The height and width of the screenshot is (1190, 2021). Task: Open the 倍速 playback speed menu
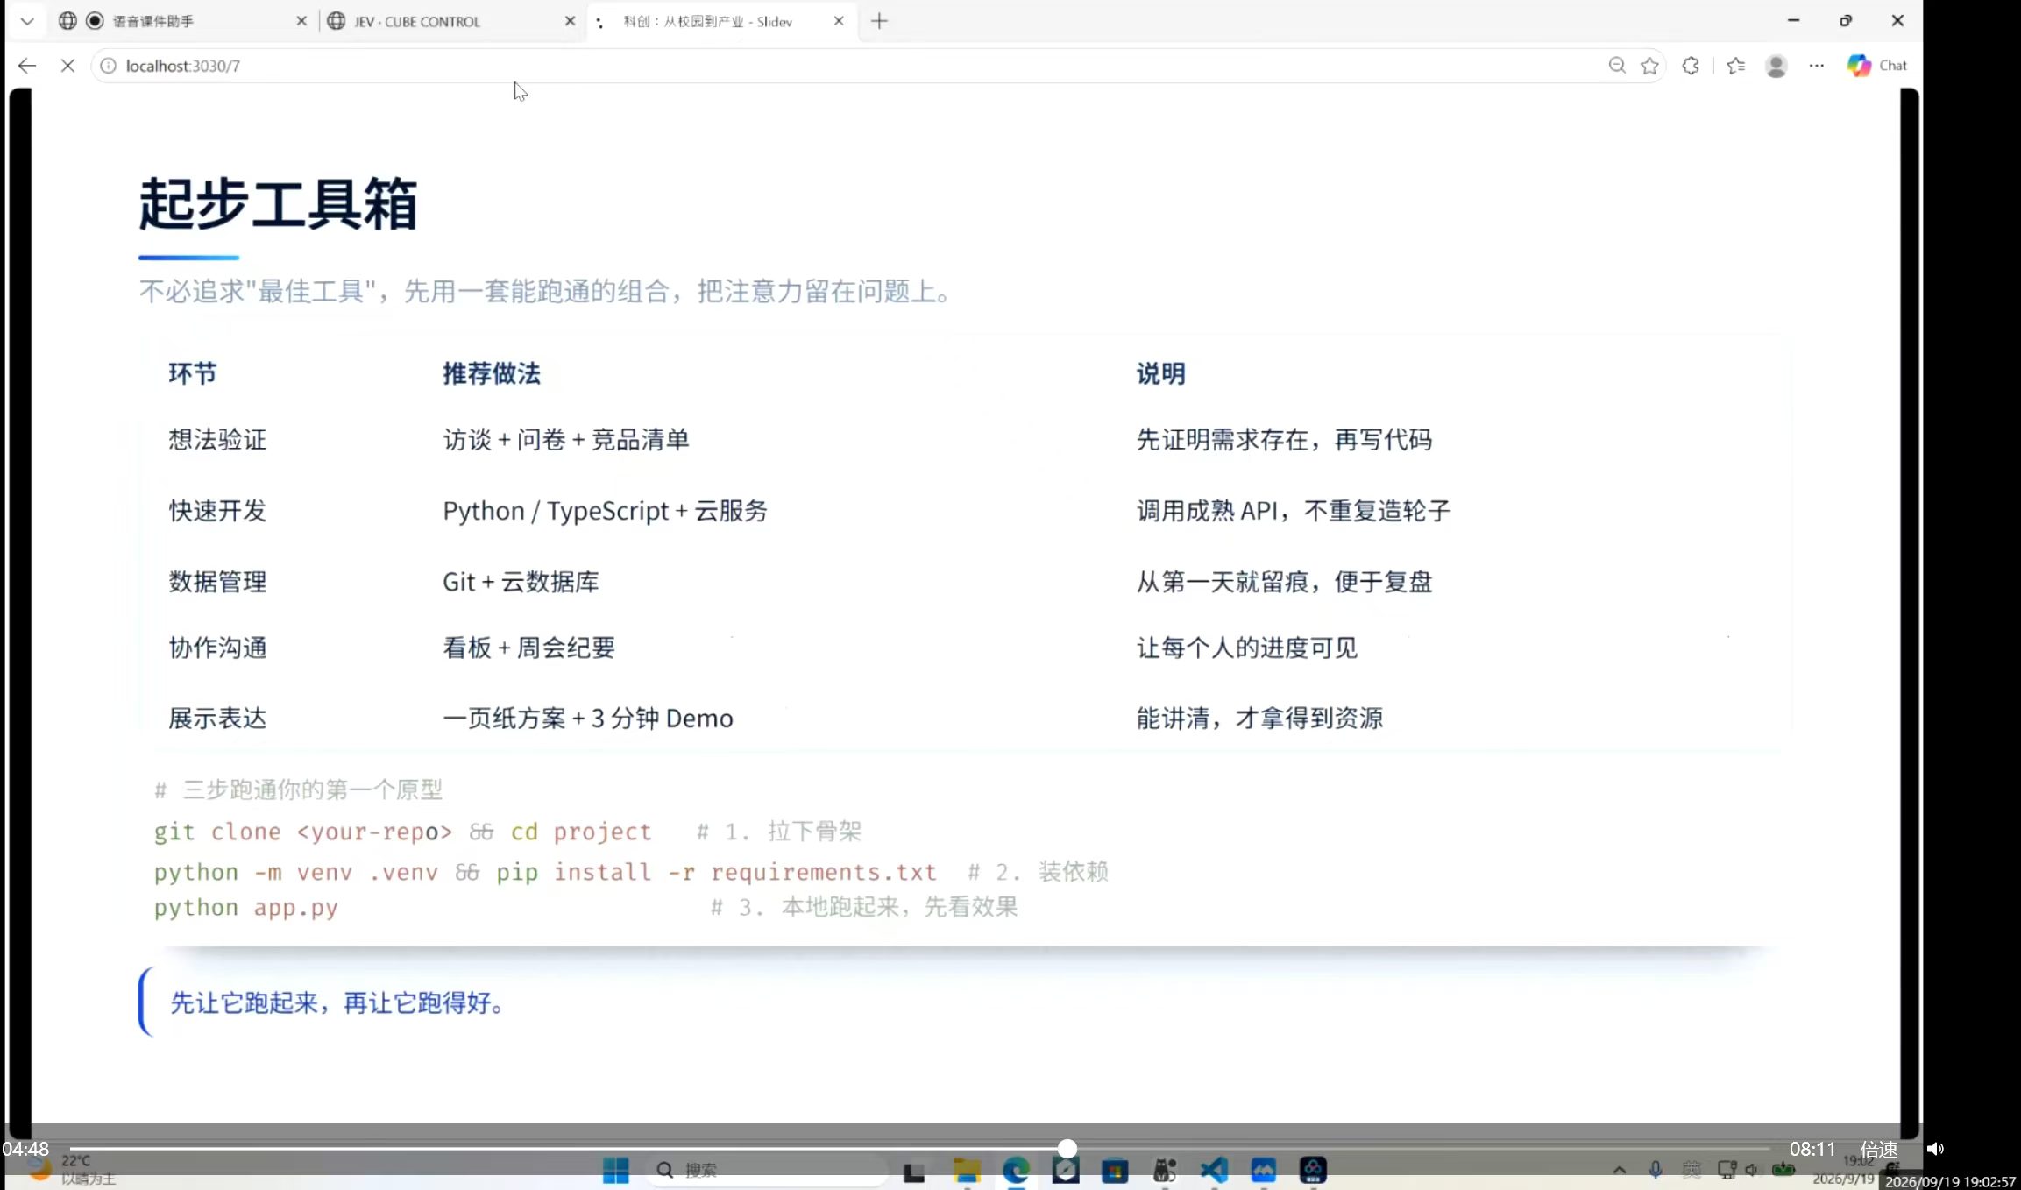(x=1879, y=1149)
